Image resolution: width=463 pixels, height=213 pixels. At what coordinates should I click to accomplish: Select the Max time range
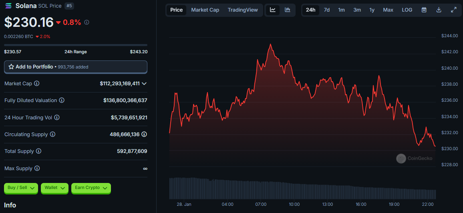[x=388, y=10]
